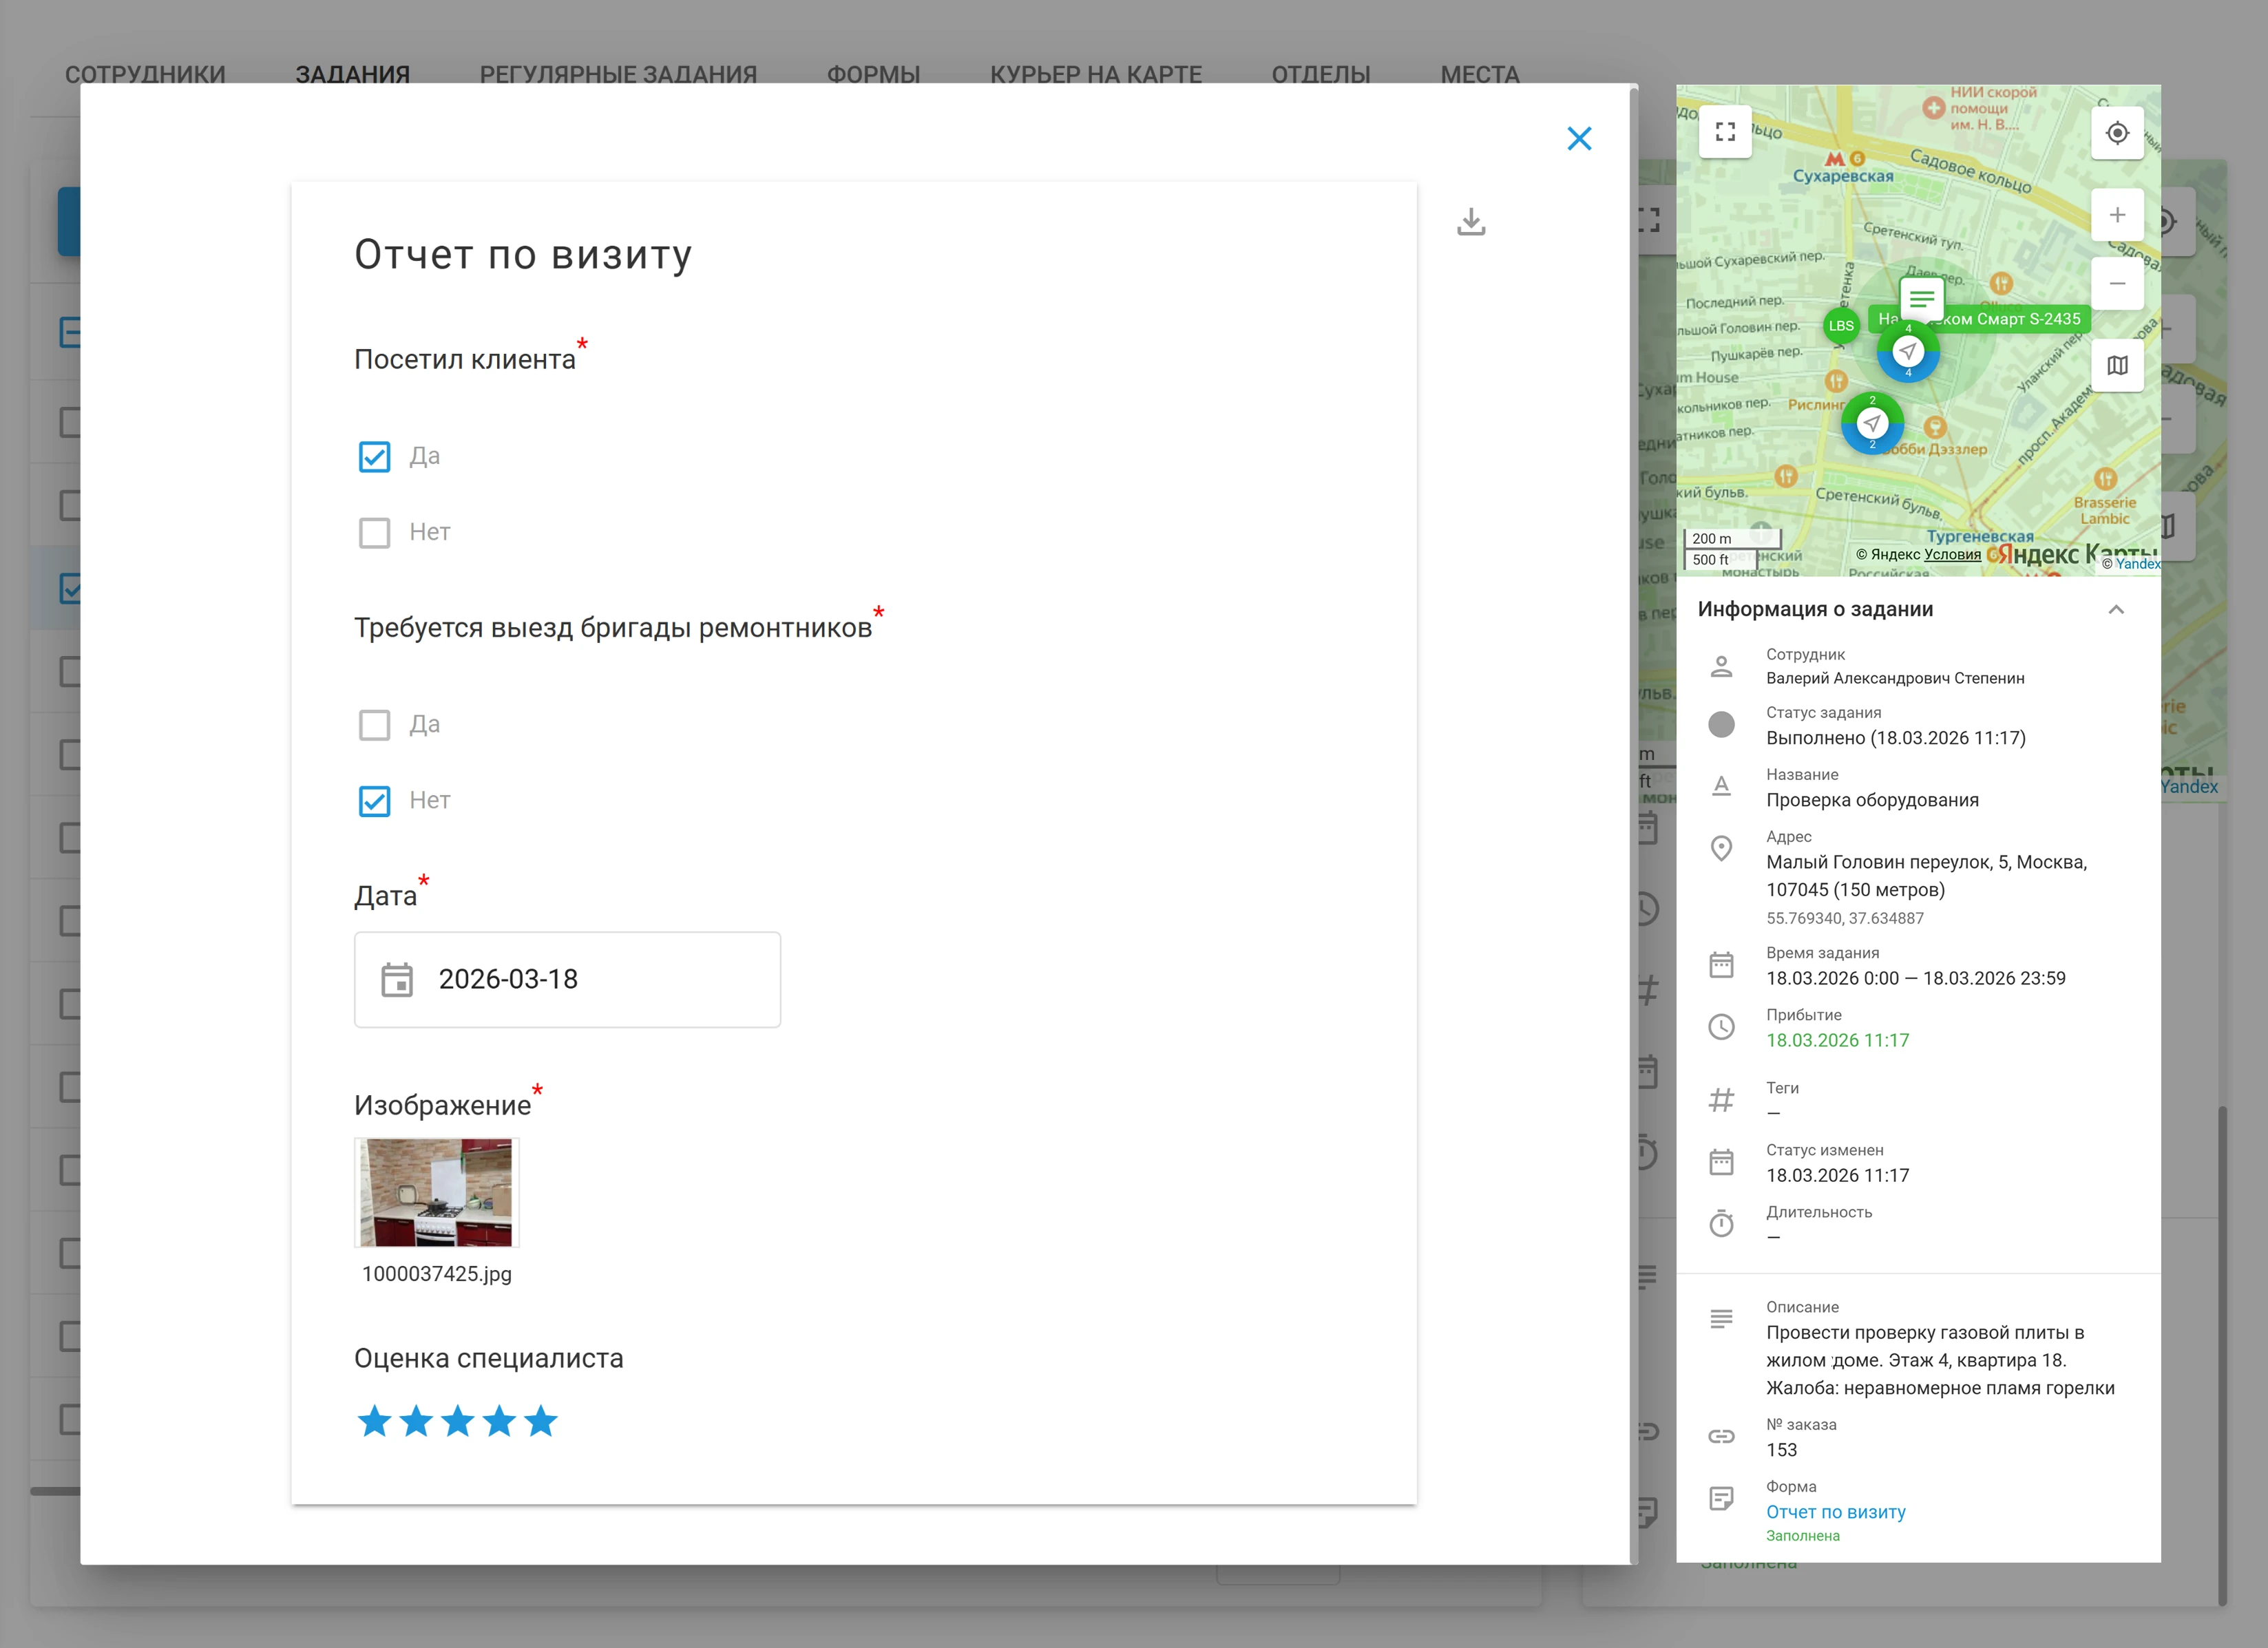This screenshot has height=1648, width=2268.
Task: Open map in fullscreen mode
Action: tap(1725, 132)
